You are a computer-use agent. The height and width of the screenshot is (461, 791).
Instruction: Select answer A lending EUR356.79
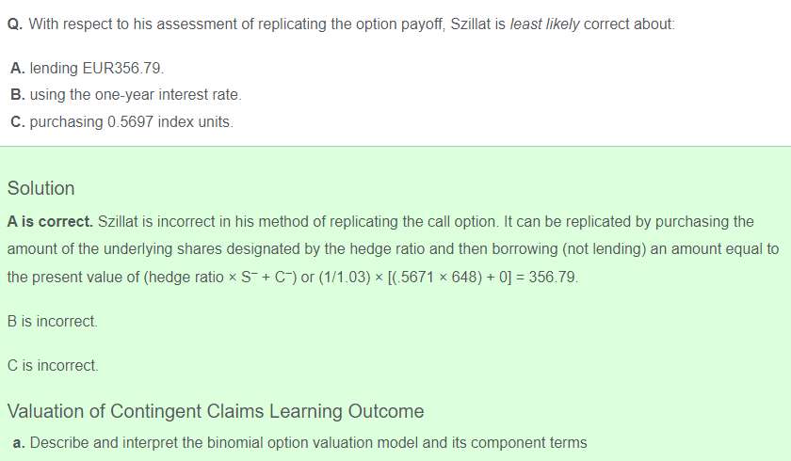pyautogui.click(x=88, y=68)
